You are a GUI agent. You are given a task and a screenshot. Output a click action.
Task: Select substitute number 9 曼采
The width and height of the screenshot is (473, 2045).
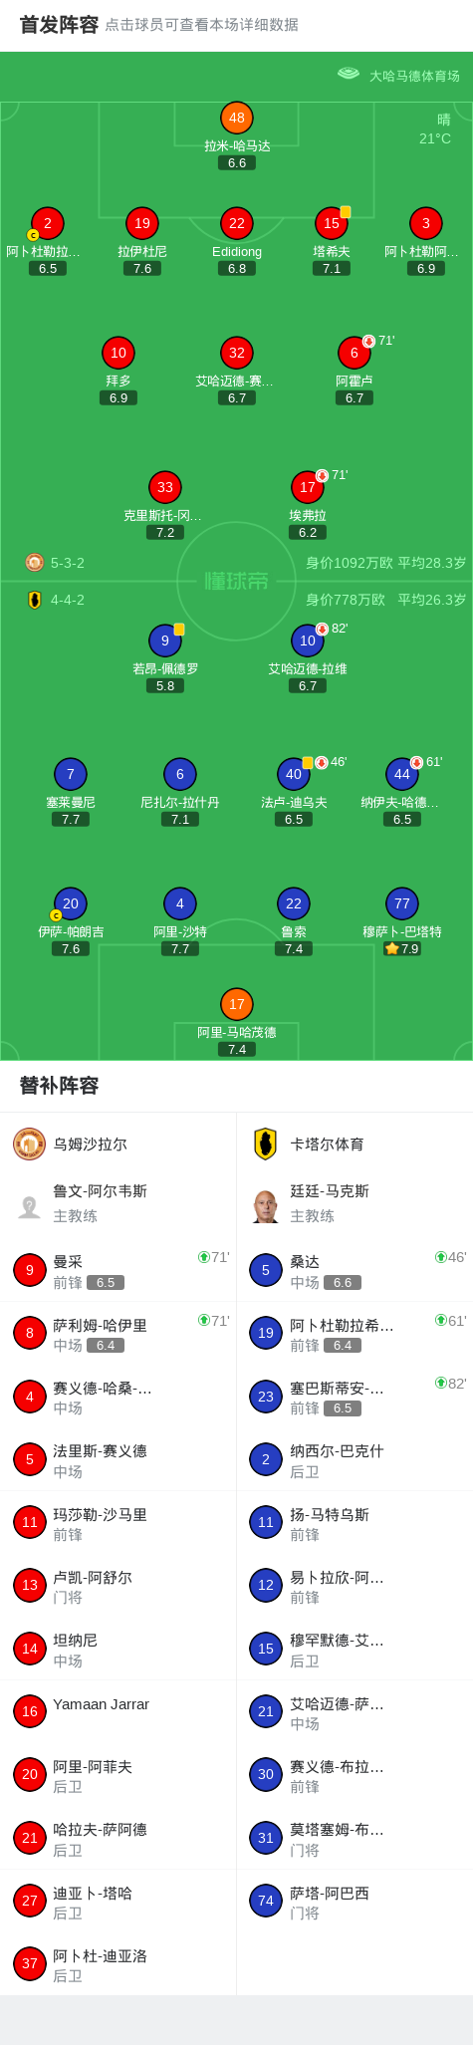click(x=118, y=1271)
